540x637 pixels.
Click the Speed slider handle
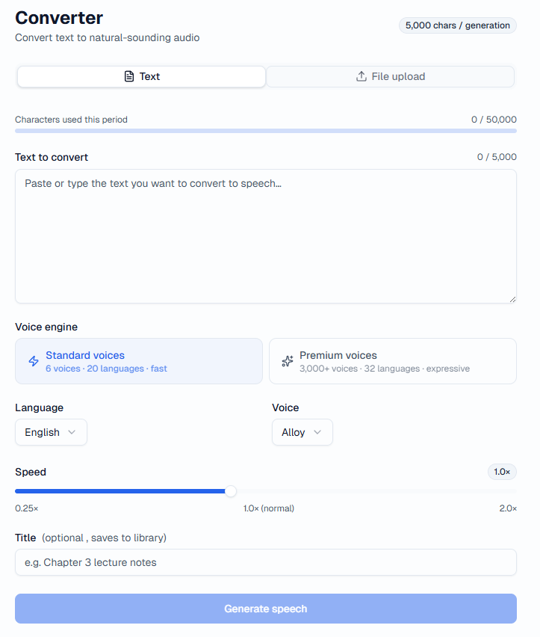(x=231, y=491)
